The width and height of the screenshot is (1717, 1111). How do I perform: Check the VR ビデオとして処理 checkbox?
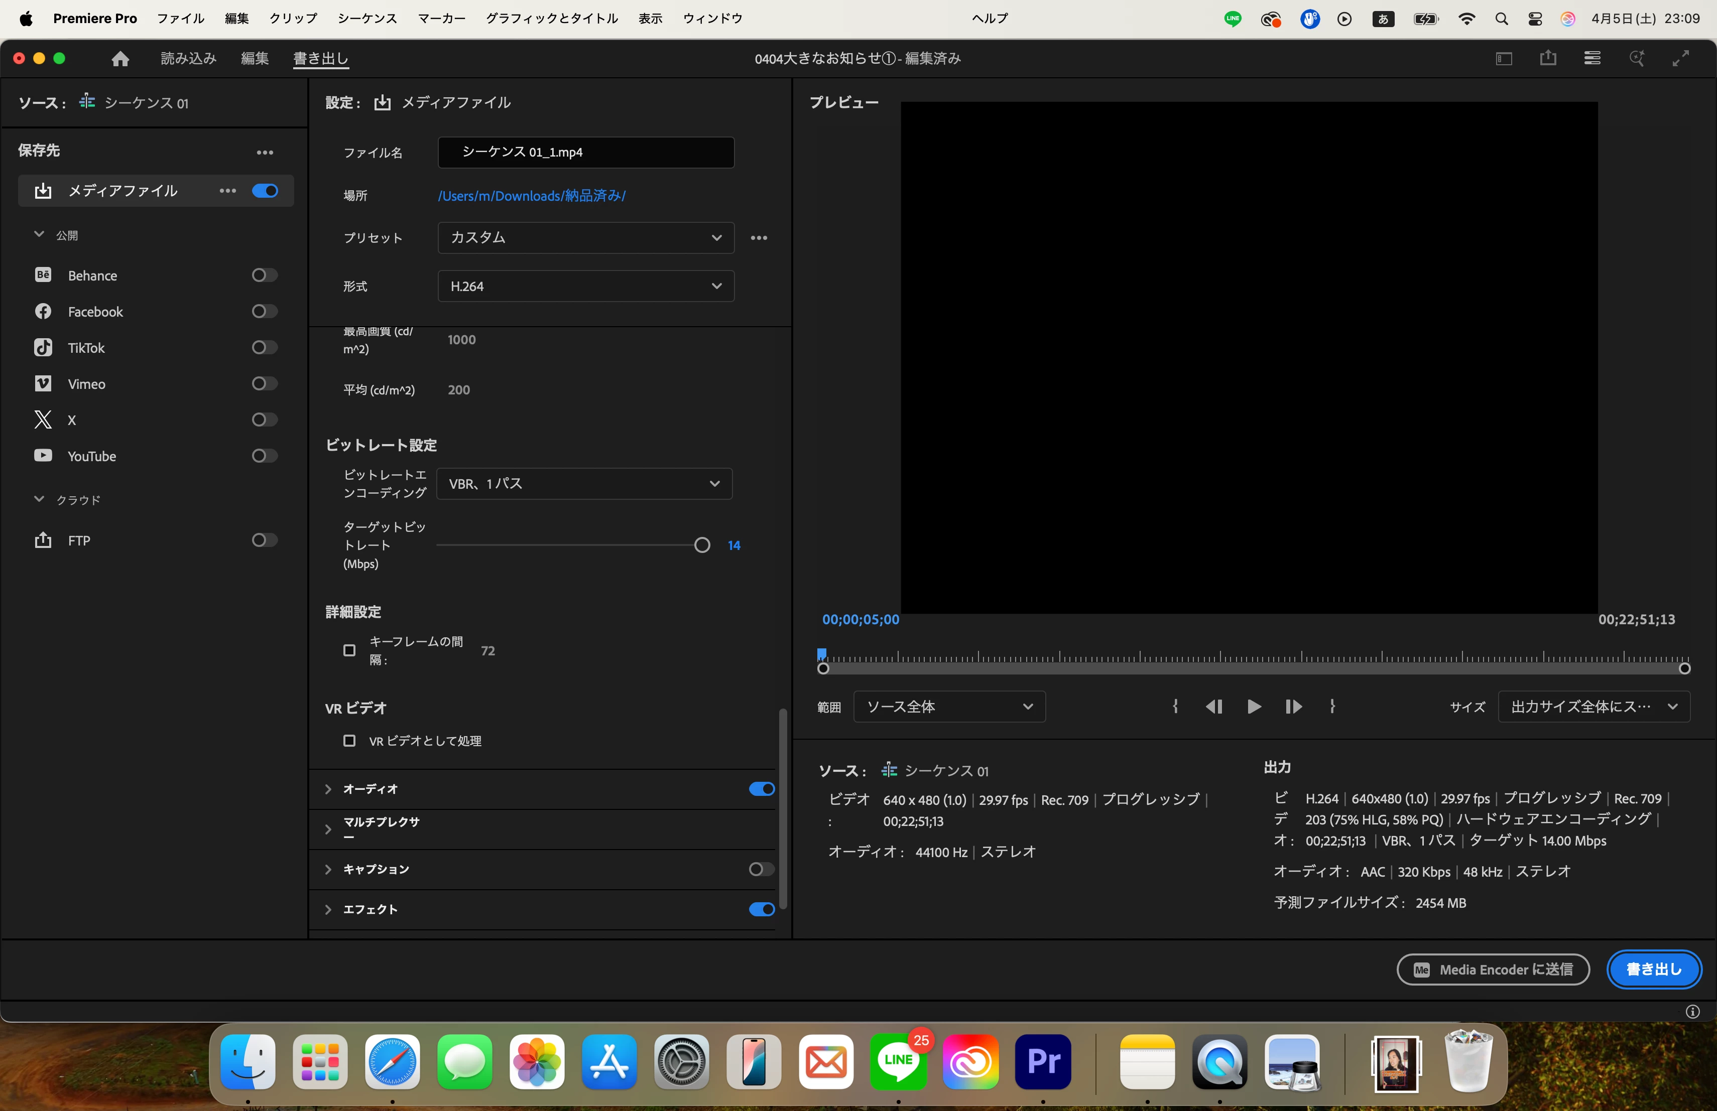(350, 741)
